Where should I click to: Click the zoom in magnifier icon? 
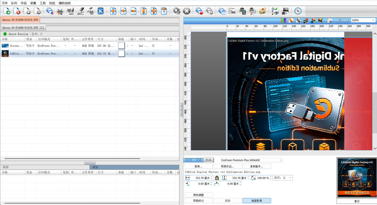pyautogui.click(x=339, y=20)
